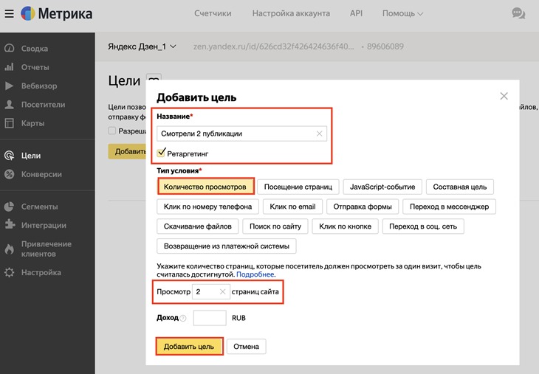The image size is (539, 374).
Task: Select Посещение страниц condition type
Action: coord(298,187)
